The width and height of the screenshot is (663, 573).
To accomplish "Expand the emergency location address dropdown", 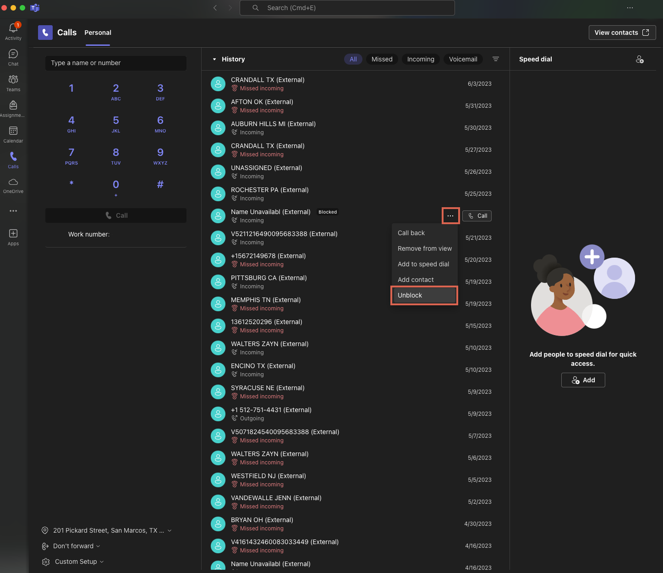I will click(170, 530).
